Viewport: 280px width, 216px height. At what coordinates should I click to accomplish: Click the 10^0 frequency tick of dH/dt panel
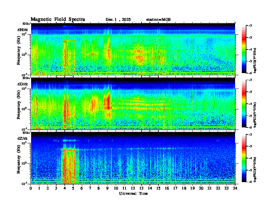click(x=24, y=55)
